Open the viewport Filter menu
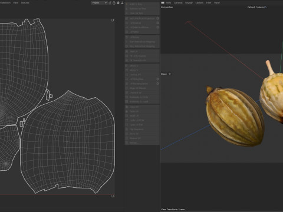Screen dimensions: 283x212 point(209,3)
